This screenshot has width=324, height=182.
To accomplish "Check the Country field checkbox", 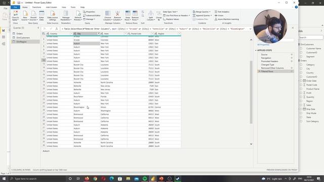I will [301, 73].
